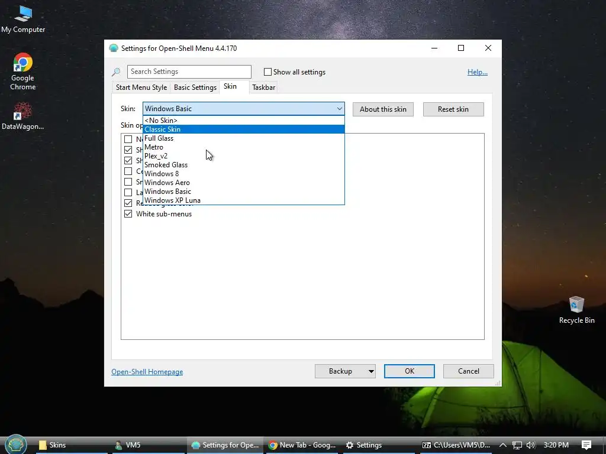
Task: Show hidden tray icons chevron
Action: coord(503,445)
